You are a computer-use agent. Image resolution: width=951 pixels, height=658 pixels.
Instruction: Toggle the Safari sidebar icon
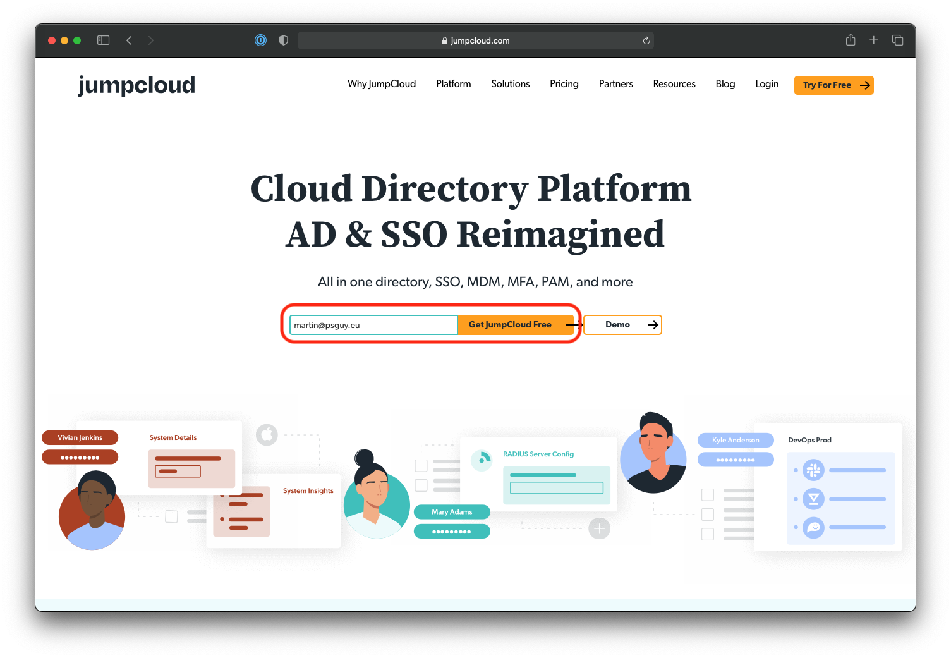pyautogui.click(x=104, y=40)
